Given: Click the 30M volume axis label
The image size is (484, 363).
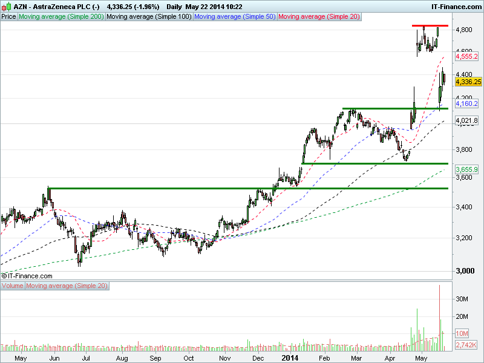Looking at the screenshot, I should click(x=462, y=299).
